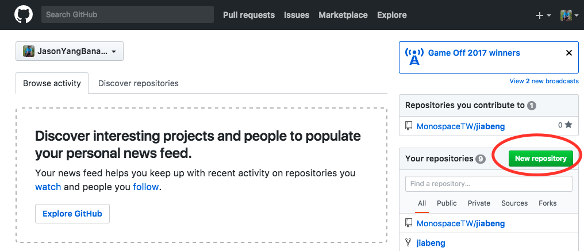
Task: Filter repositories by Private
Action: [479, 203]
